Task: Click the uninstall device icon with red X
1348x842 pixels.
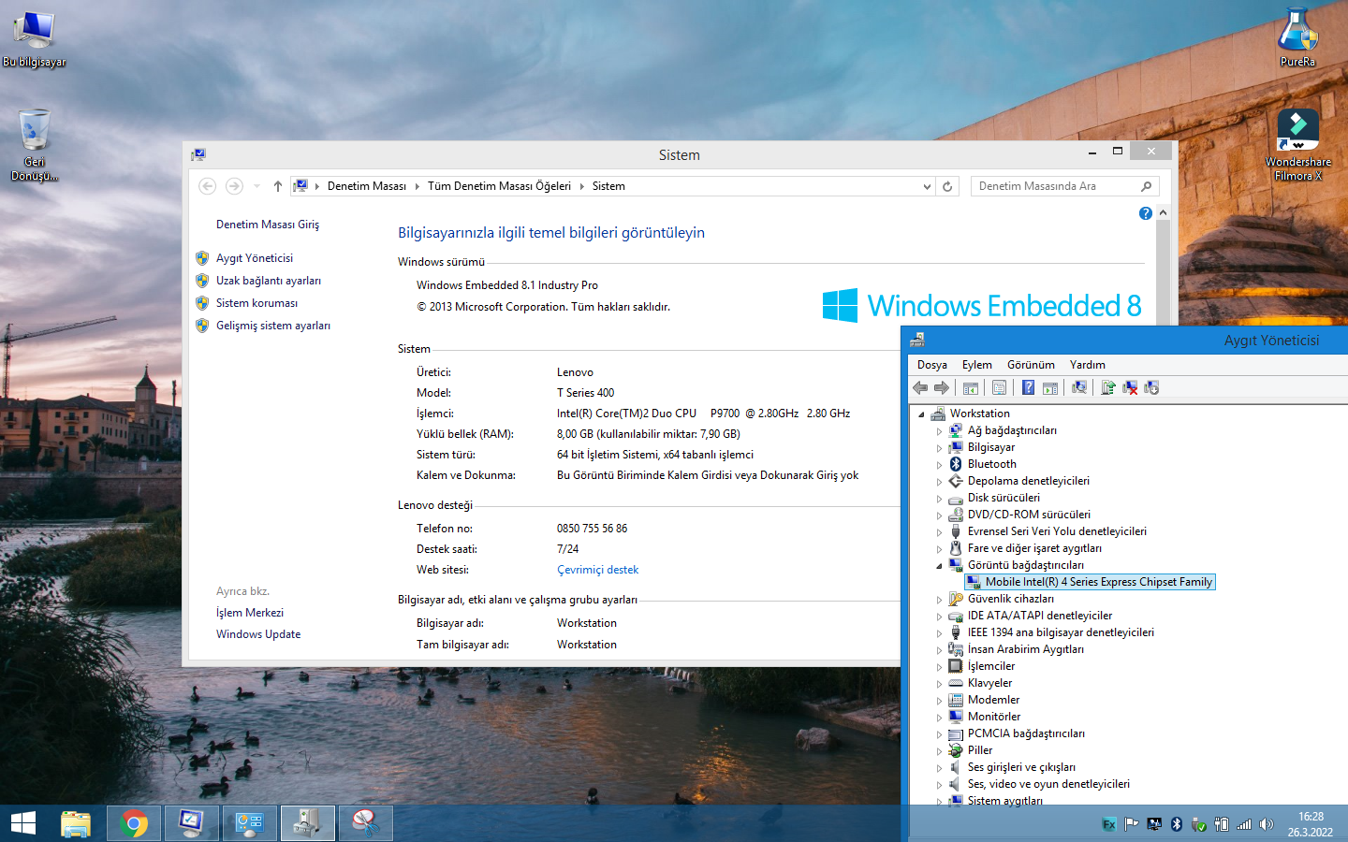Action: tap(1130, 387)
